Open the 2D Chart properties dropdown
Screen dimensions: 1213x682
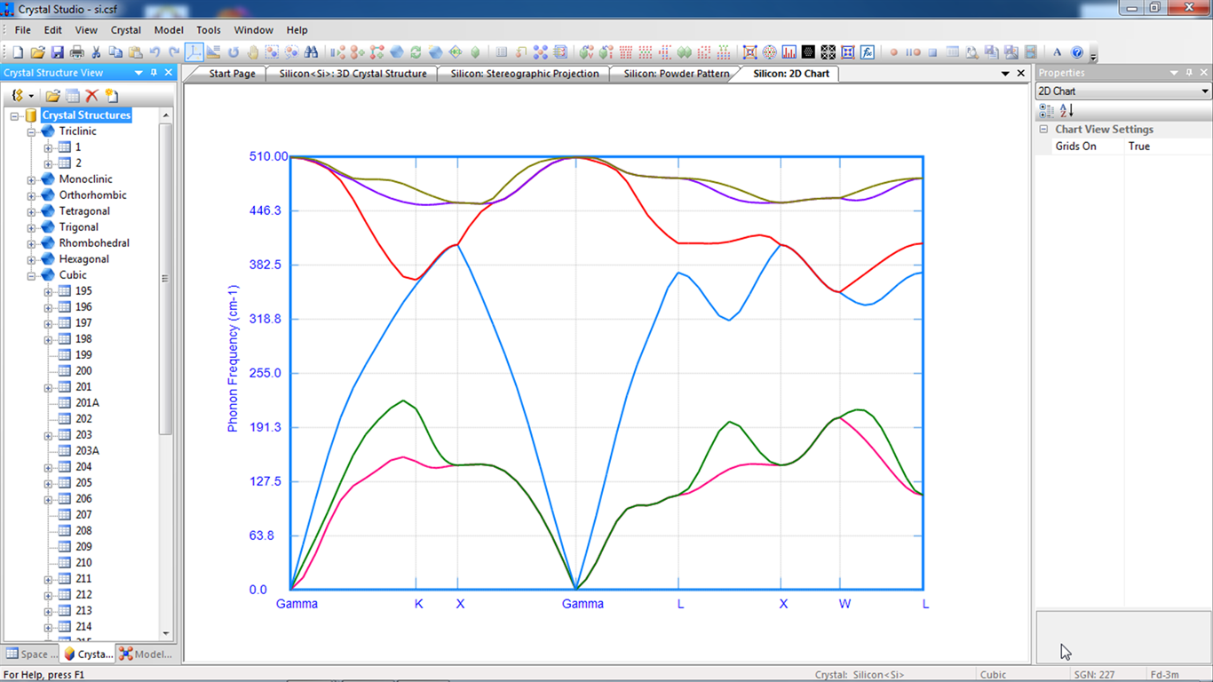tap(1204, 91)
